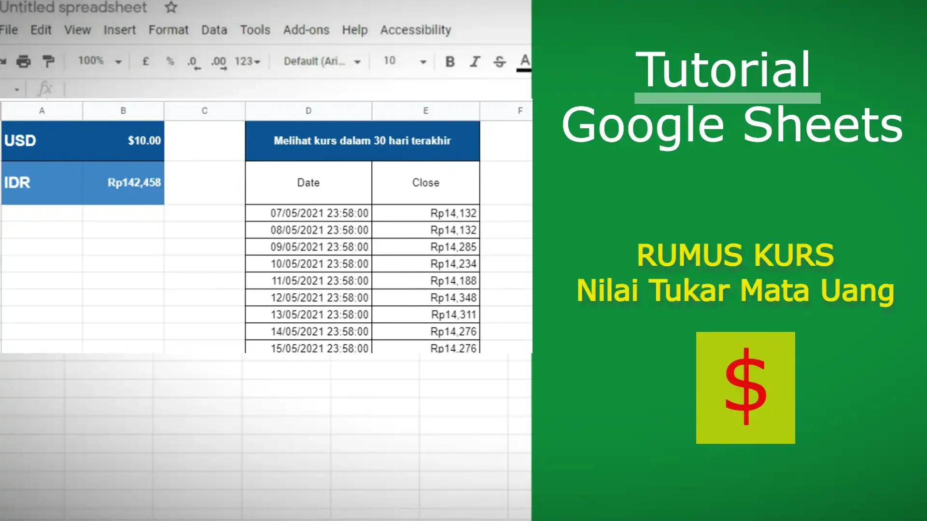Select the Melihat kurs dalam 30 hari terakhir header
This screenshot has height=521, width=927.
click(x=363, y=141)
